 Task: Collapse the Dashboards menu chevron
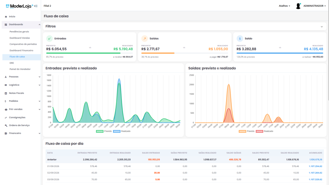coord(39,25)
